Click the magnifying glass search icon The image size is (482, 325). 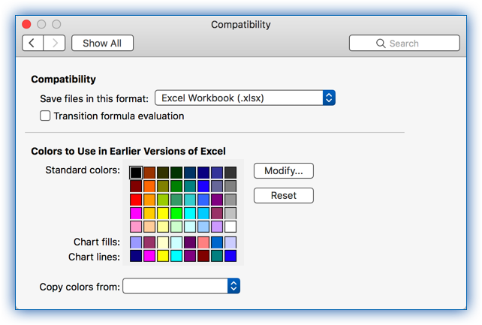(381, 44)
